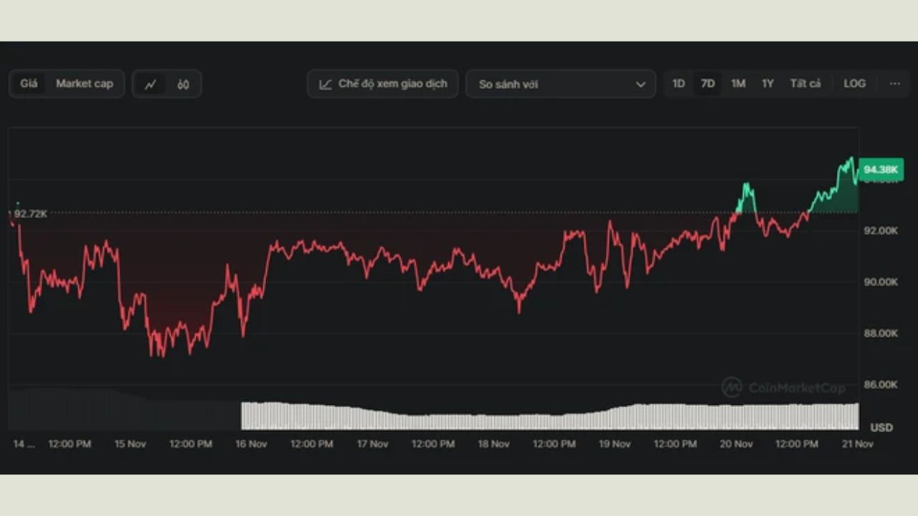Select the Giá tab

coord(29,84)
